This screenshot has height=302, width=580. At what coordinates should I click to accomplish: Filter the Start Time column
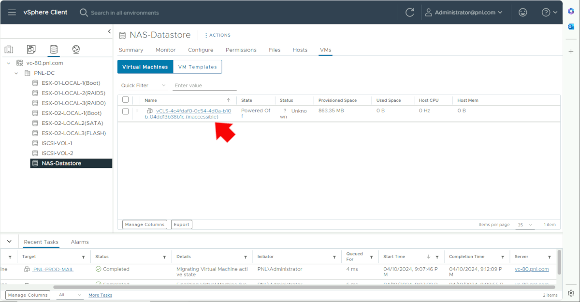[x=437, y=257]
